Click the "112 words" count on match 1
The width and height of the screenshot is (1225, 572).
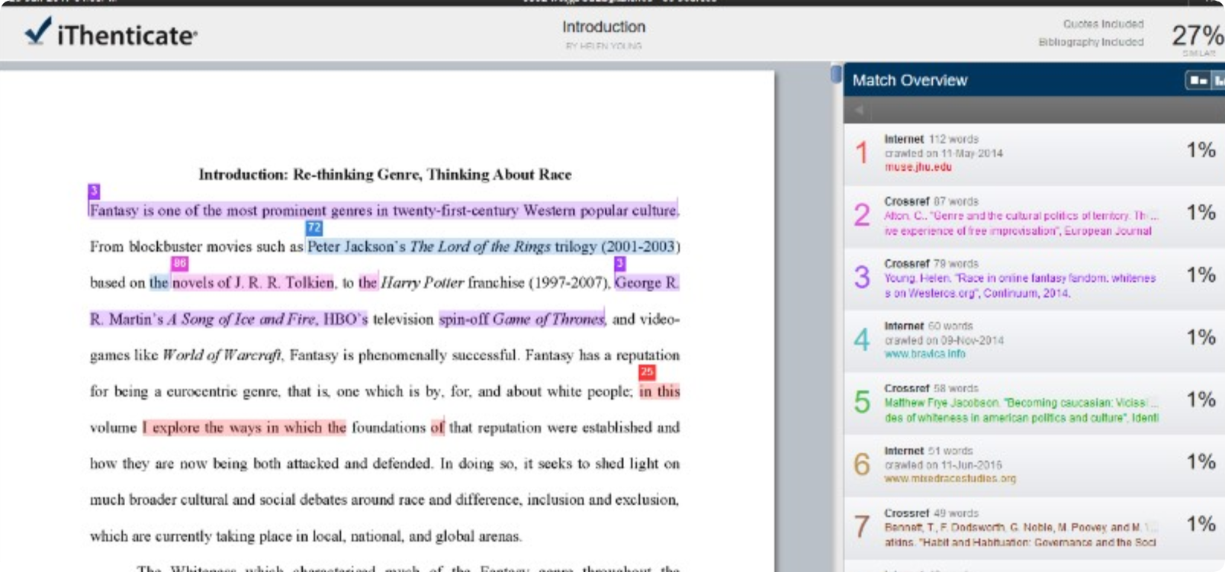tap(953, 140)
